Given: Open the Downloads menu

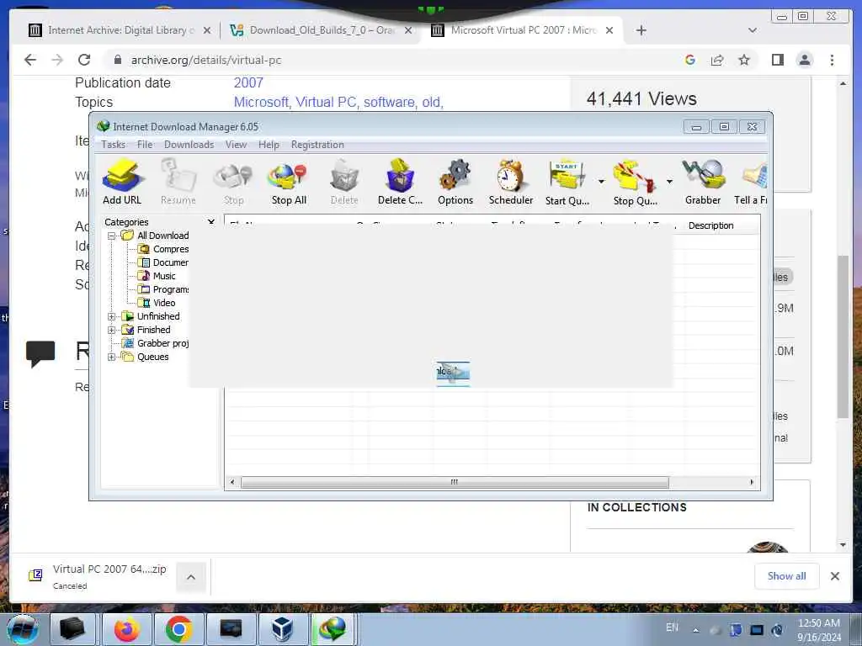Looking at the screenshot, I should tap(189, 145).
